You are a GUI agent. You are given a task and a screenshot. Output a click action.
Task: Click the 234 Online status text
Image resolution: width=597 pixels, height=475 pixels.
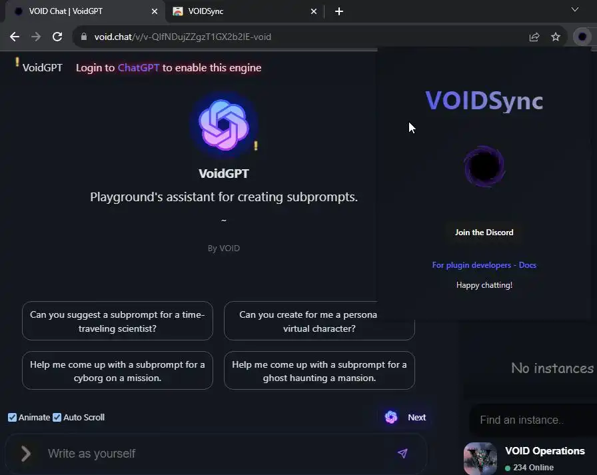533,468
